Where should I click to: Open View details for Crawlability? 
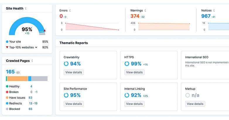[74, 72]
